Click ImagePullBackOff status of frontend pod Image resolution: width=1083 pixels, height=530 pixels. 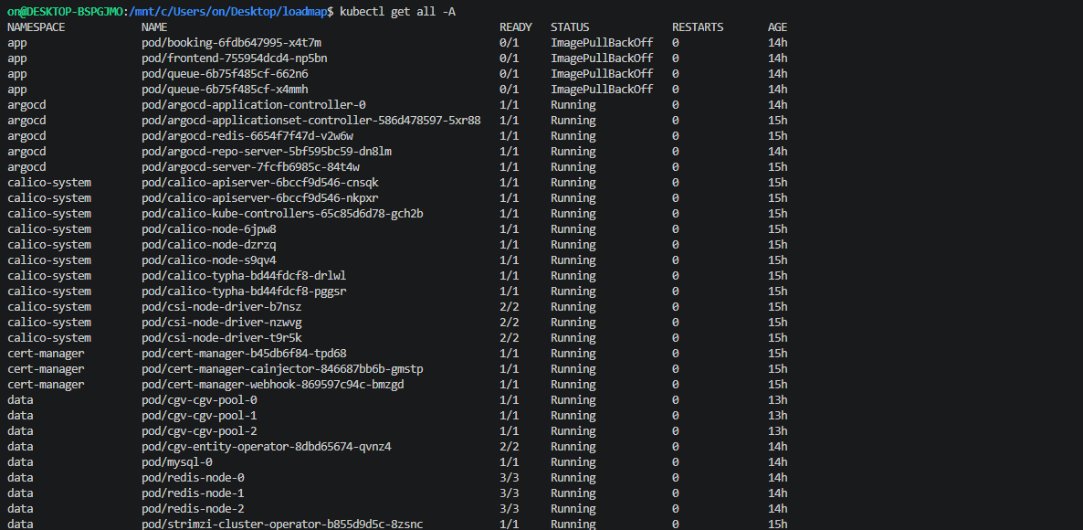pos(602,58)
